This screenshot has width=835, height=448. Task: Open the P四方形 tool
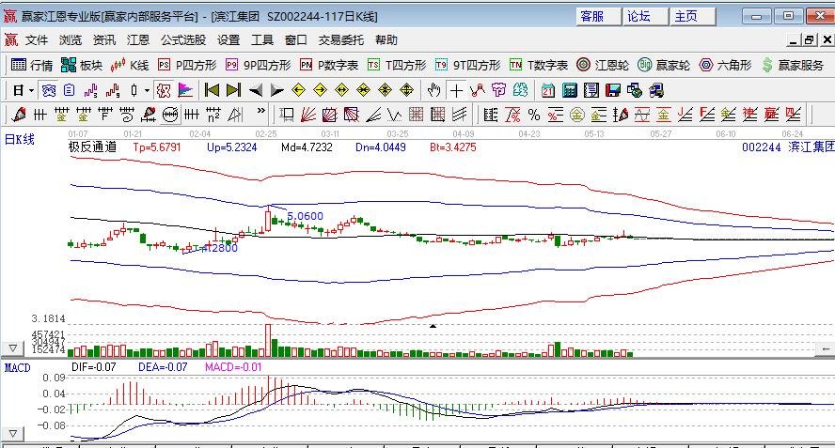[x=187, y=65]
